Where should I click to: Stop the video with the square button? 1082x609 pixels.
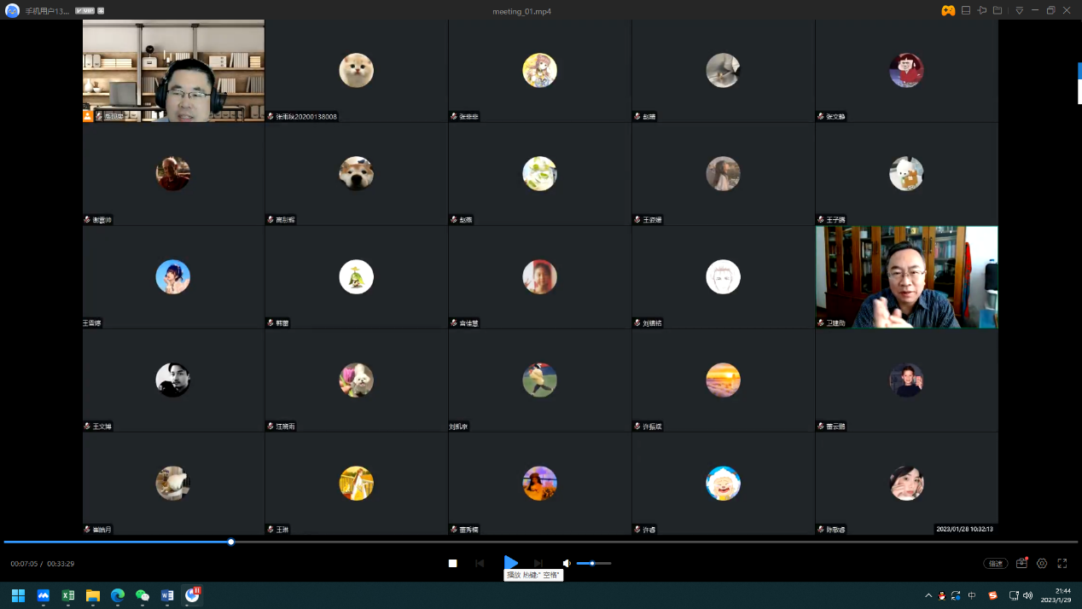coord(453,563)
